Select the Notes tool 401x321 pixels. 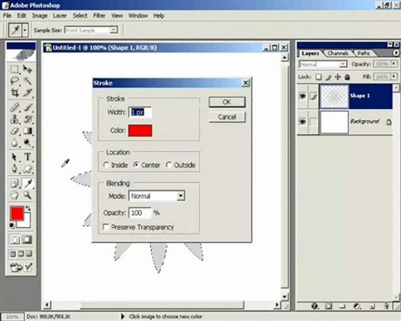pyautogui.click(x=14, y=183)
